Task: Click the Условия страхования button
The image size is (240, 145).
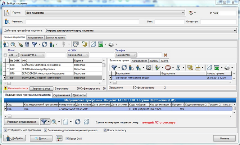Action: [x=22, y=122]
